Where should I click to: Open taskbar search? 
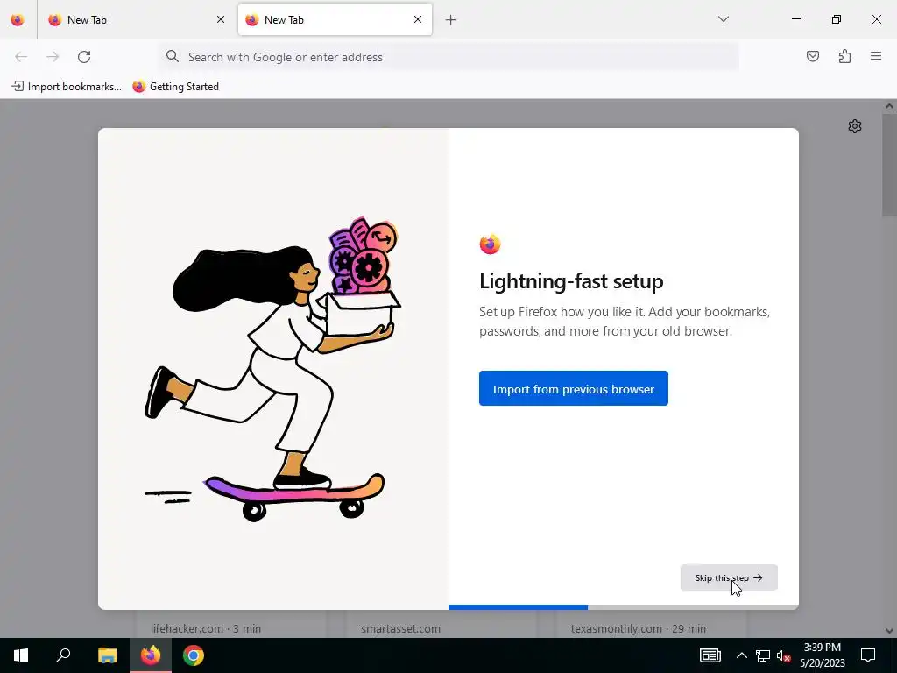click(x=63, y=655)
